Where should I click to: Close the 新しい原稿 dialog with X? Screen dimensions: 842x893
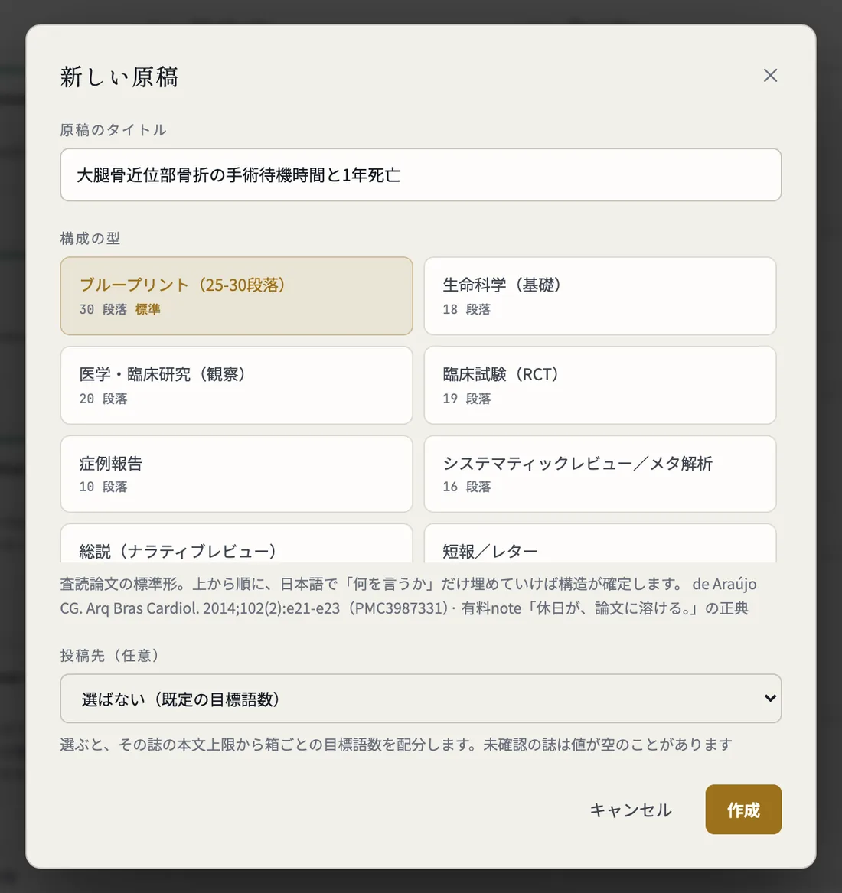pos(770,75)
